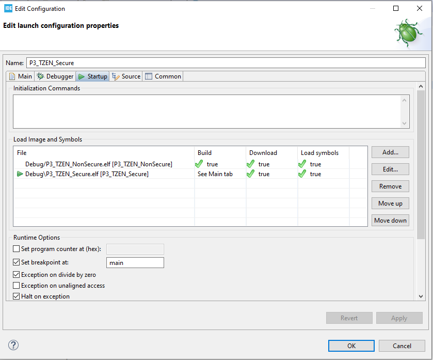433x360 pixels.
Task: Toggle Halt on exception
Action: coord(16,296)
